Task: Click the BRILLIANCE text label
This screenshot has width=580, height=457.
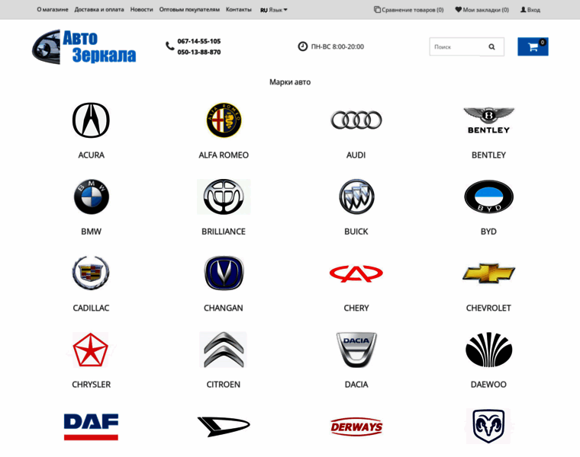Action: (x=224, y=232)
